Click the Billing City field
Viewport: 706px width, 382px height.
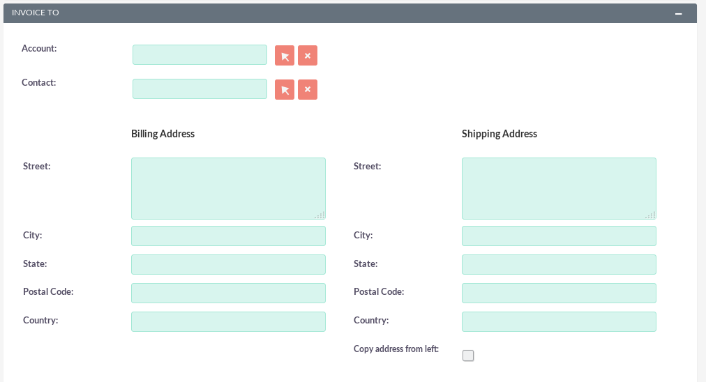pyautogui.click(x=228, y=236)
